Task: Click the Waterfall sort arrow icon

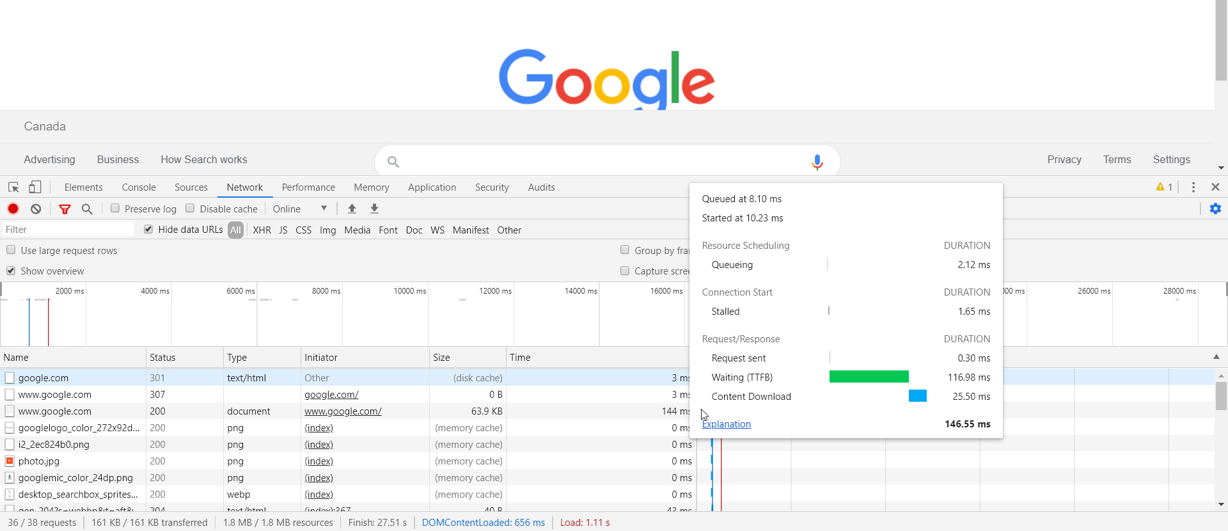Action: (x=1216, y=357)
